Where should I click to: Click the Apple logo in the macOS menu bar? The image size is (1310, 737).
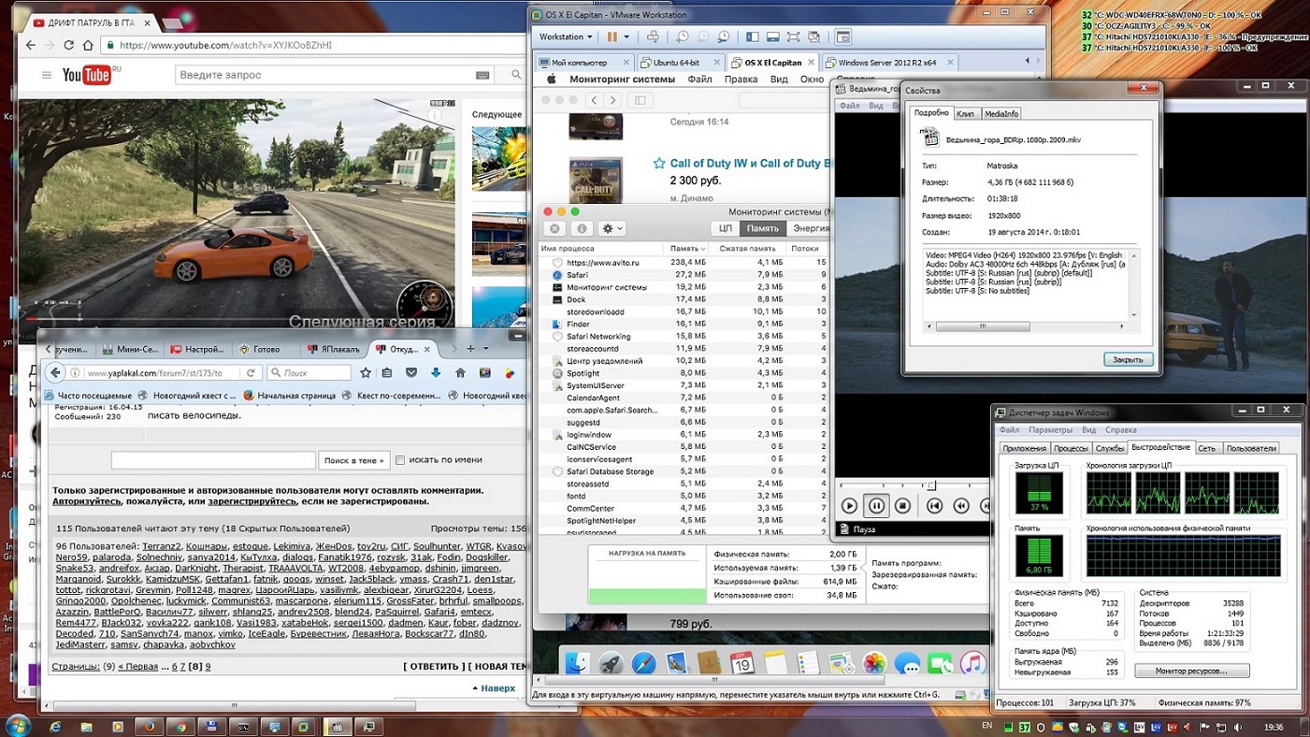[552, 79]
